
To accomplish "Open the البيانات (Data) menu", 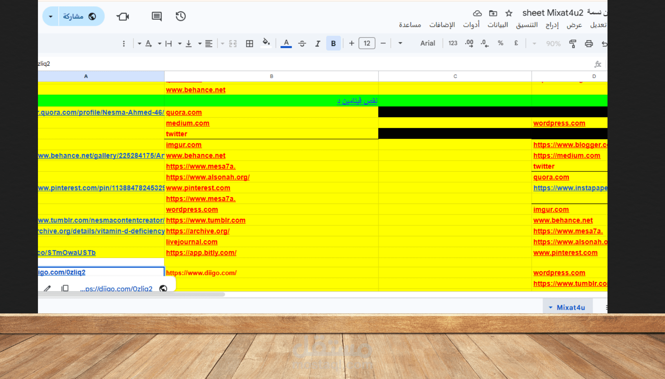I will click(498, 25).
